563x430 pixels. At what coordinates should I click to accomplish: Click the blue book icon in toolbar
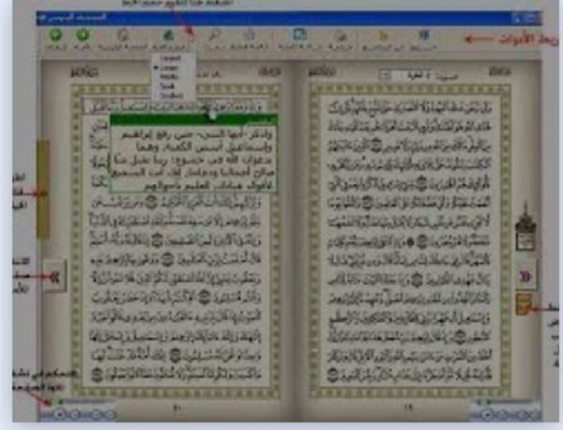point(299,36)
